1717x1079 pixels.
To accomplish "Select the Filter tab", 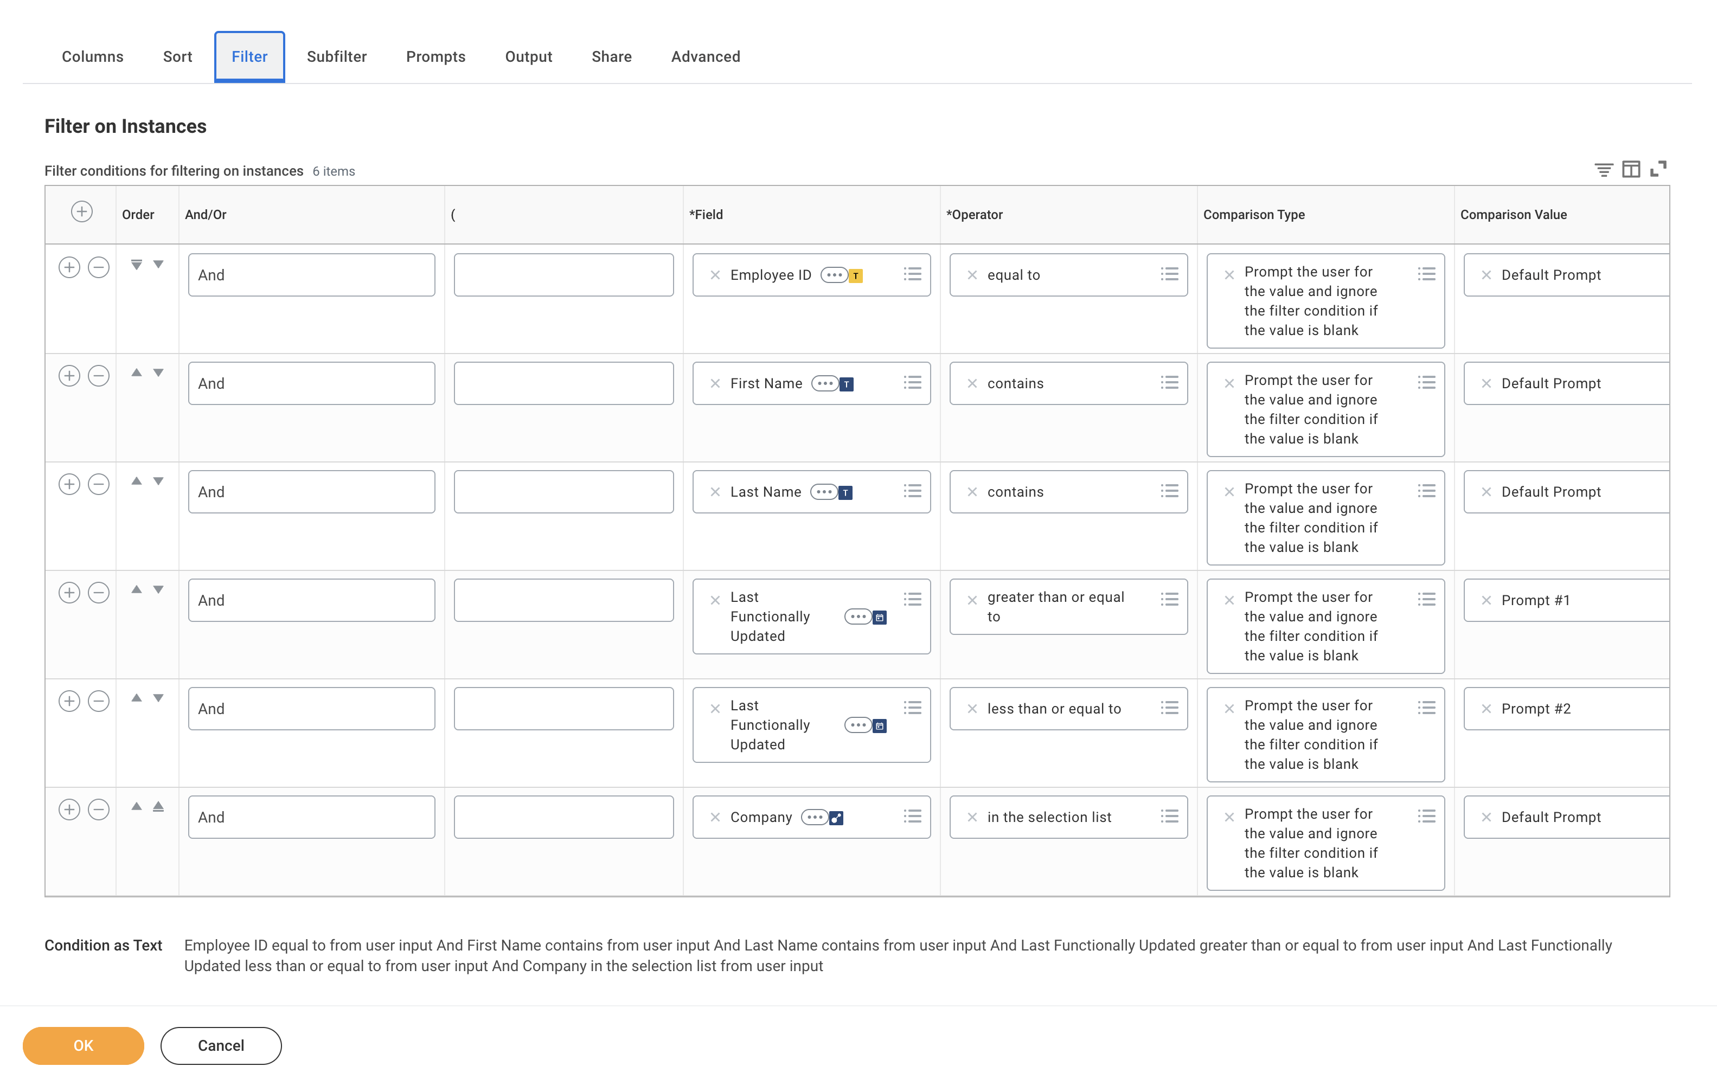I will click(x=249, y=56).
